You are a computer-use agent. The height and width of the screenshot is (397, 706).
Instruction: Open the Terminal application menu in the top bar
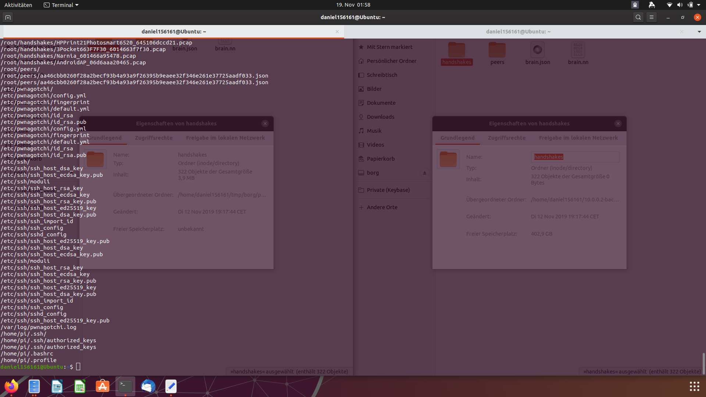[61, 5]
